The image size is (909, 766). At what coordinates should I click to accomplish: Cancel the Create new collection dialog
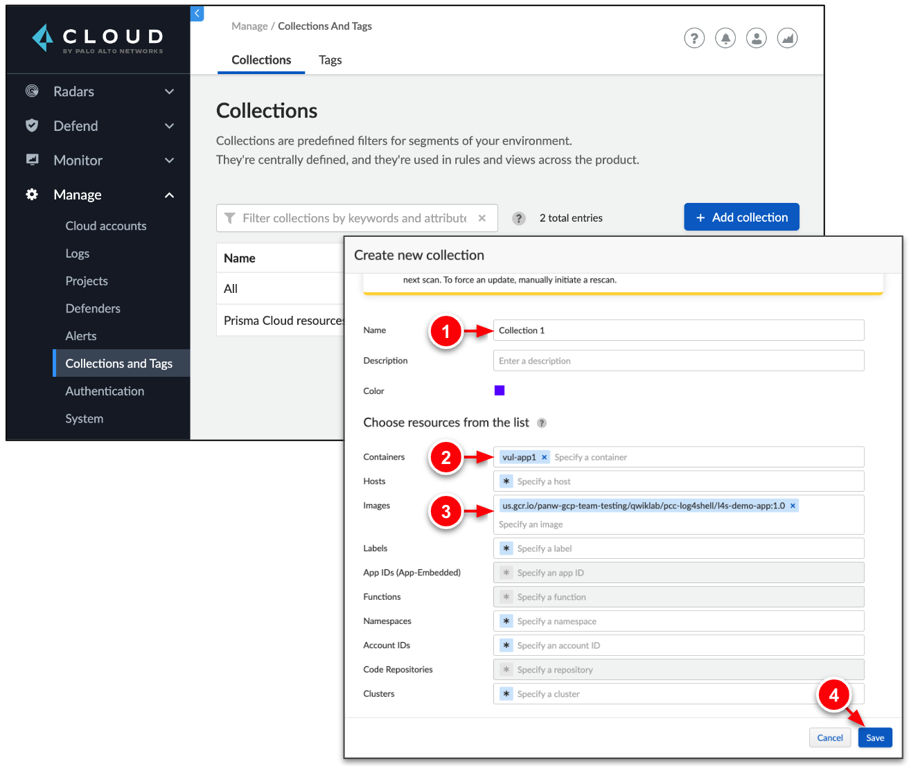pos(829,738)
